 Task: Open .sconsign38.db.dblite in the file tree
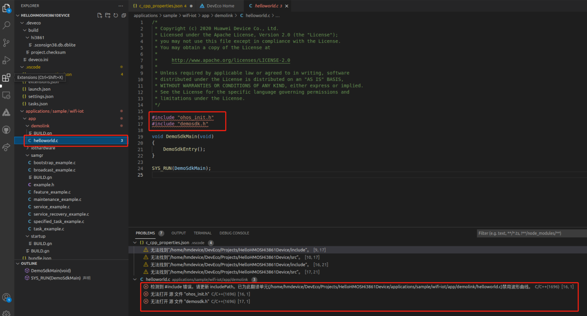(x=54, y=45)
